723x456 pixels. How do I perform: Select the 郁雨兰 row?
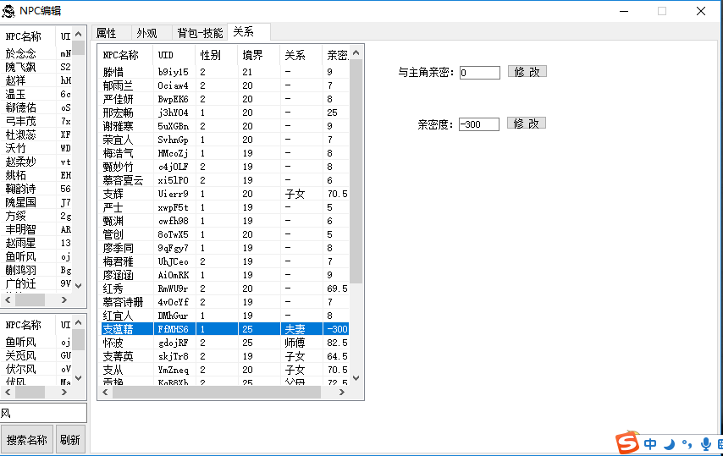(x=225, y=85)
